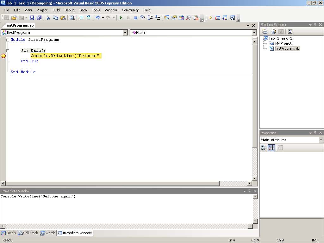The width and height of the screenshot is (324, 243).
Task: Click the Properties icon in Solution Explorer toolbar
Action: coord(265,31)
